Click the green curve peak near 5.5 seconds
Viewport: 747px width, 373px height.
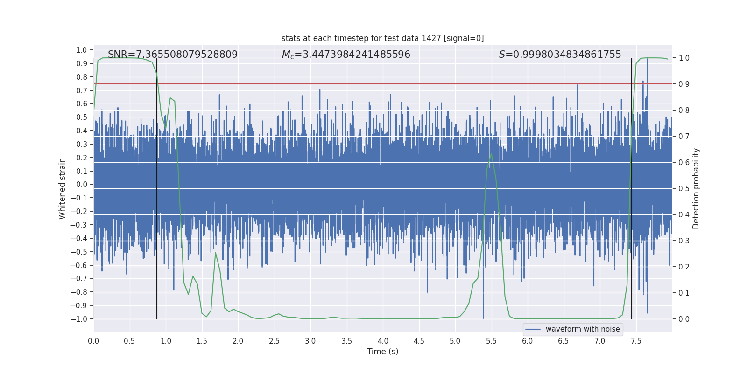click(491, 153)
